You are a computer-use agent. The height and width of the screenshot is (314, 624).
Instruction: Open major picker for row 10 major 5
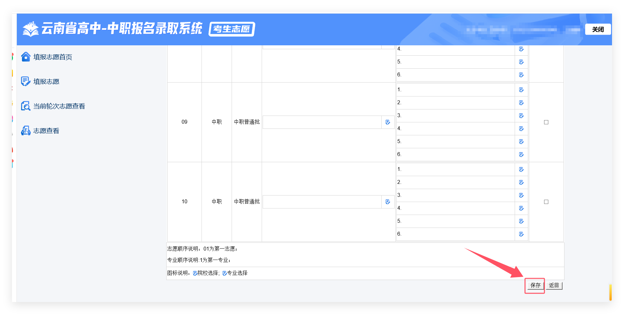521,221
